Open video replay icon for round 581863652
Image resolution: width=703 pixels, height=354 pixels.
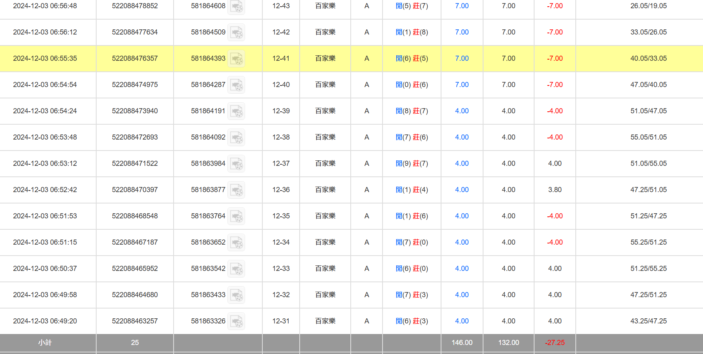236,243
